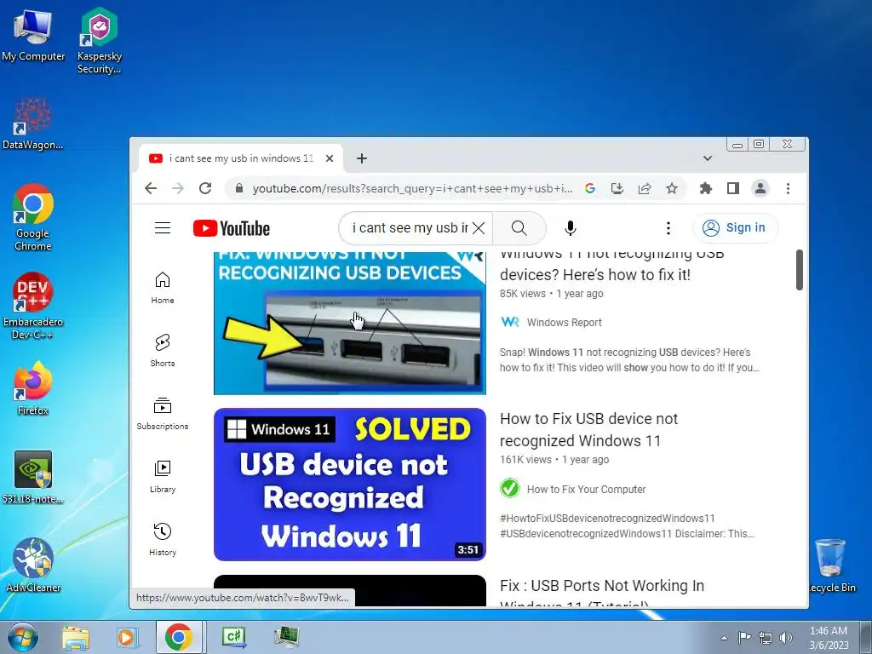Play Windows 11 Not Recognizing USB Devices thumbnail
Image resolution: width=872 pixels, height=654 pixels.
point(350,323)
